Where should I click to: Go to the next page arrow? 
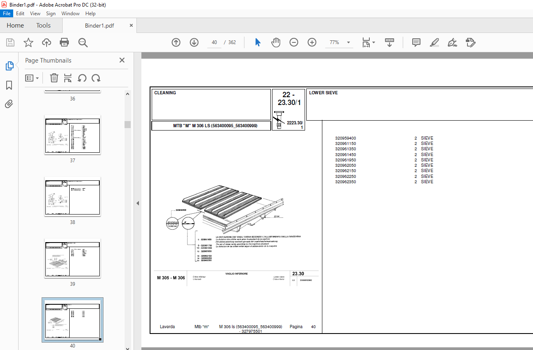point(194,42)
